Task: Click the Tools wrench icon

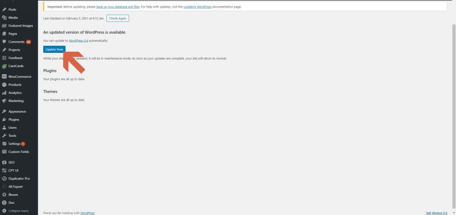Action: pyautogui.click(x=4, y=135)
